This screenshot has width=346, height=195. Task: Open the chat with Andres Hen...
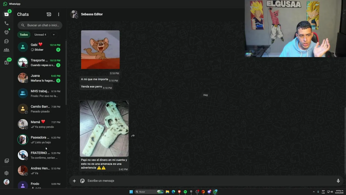39,171
